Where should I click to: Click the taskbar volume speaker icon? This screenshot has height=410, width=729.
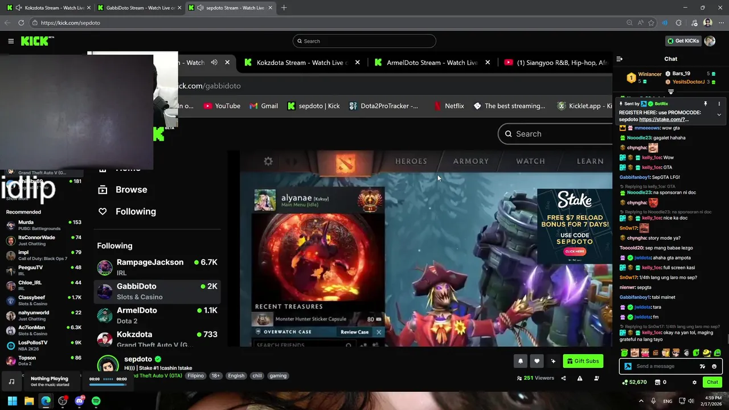click(x=691, y=401)
